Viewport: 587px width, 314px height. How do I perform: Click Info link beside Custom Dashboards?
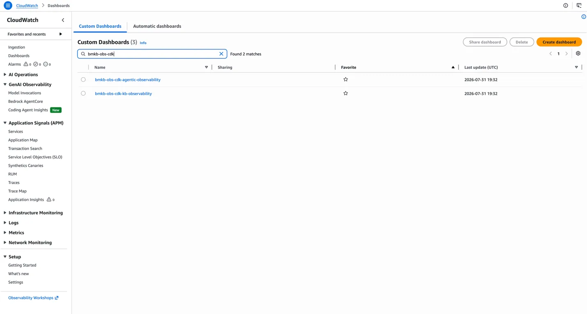(x=143, y=43)
